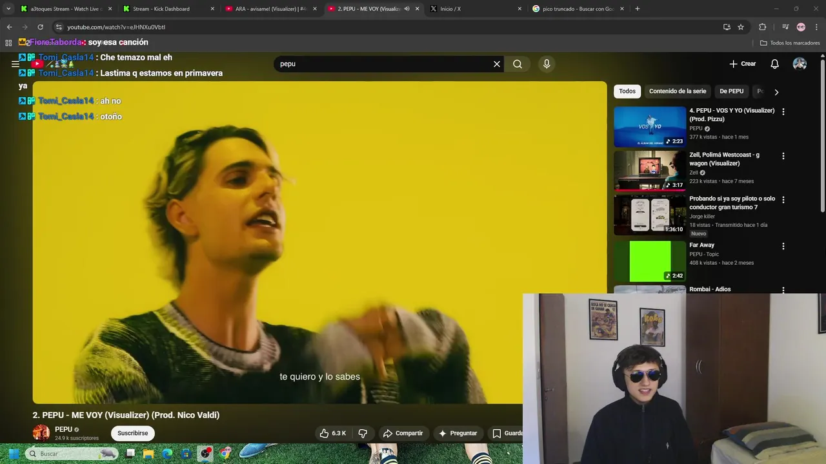Open options for PEPU - VOS Y YO
This screenshot has width=826, height=464.
(783, 111)
